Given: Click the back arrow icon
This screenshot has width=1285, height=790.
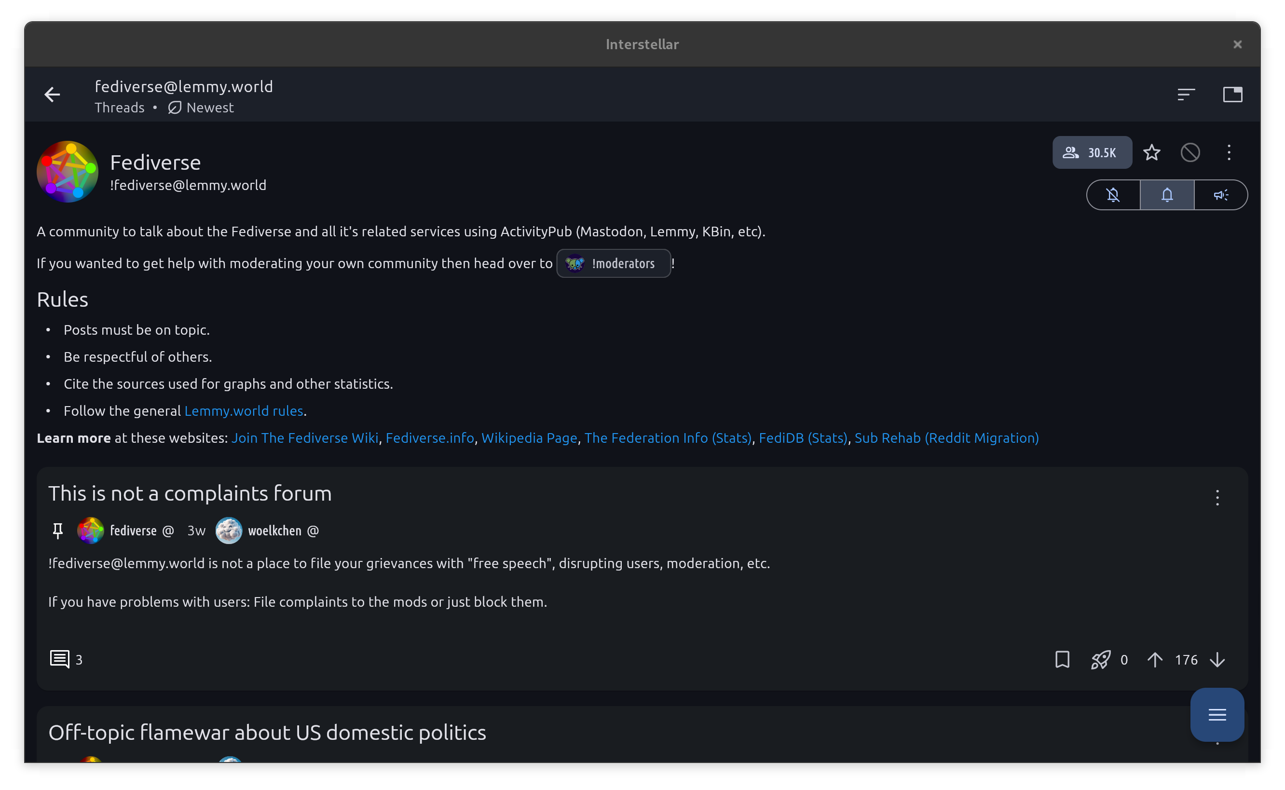Looking at the screenshot, I should pyautogui.click(x=52, y=95).
